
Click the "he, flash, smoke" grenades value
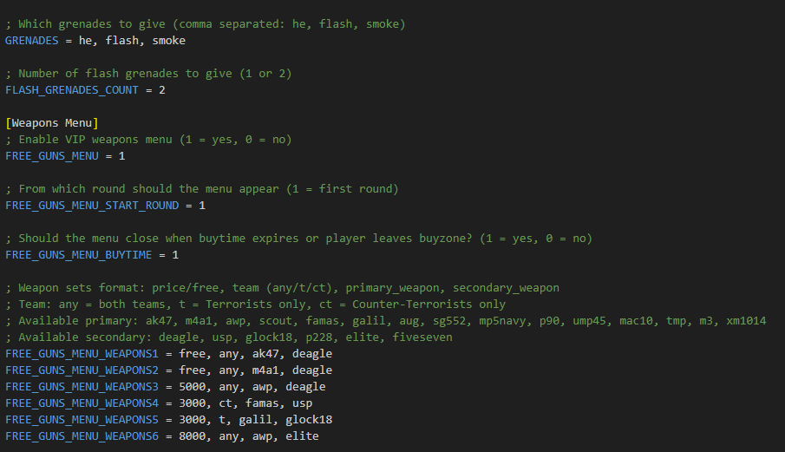click(x=132, y=40)
